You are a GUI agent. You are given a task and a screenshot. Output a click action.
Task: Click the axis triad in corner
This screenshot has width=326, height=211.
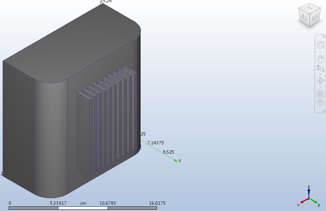(x=309, y=196)
